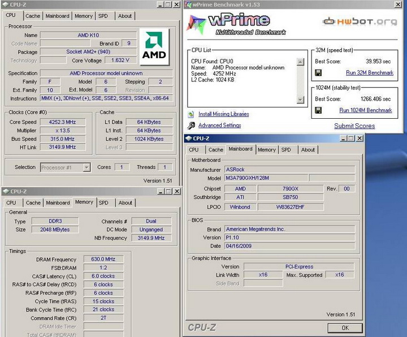407x337 pixels.
Task: Close the wPrime Benchmark window
Action: [x=398, y=5]
